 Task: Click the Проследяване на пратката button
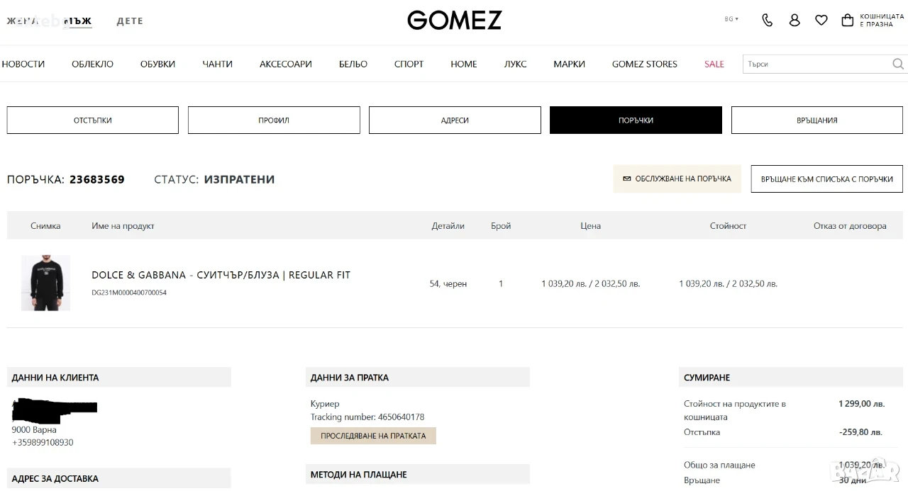tap(373, 436)
